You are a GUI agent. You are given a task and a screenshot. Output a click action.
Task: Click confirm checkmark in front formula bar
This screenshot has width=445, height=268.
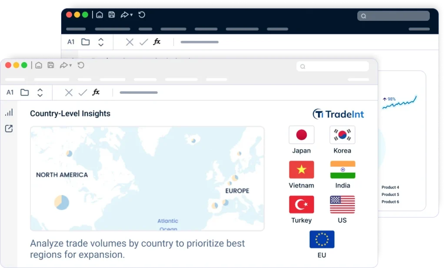(83, 93)
